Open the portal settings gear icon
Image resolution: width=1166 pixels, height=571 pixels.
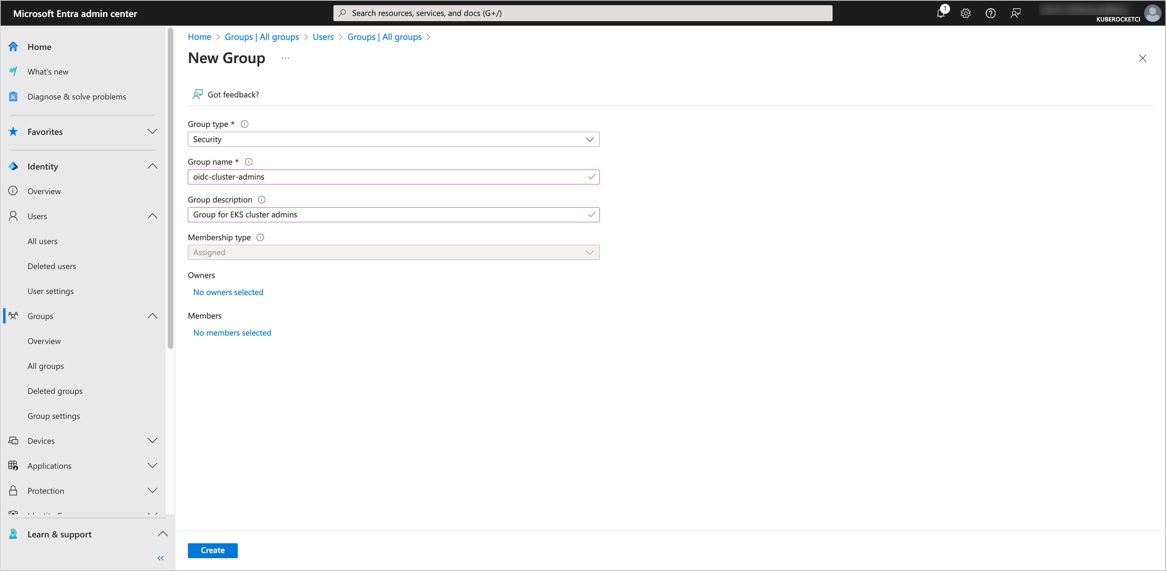(965, 13)
